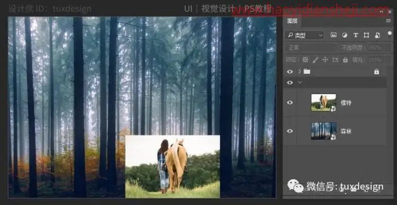Viewport: 397px width, 205px height.
Task: Lock all padlock icon in lock row
Action: coord(345,60)
